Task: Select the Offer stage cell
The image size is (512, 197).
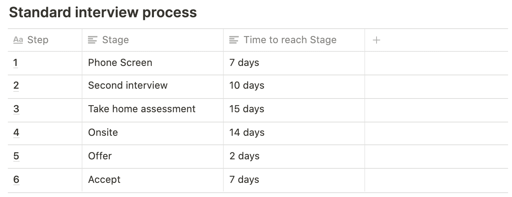Action: (153, 157)
